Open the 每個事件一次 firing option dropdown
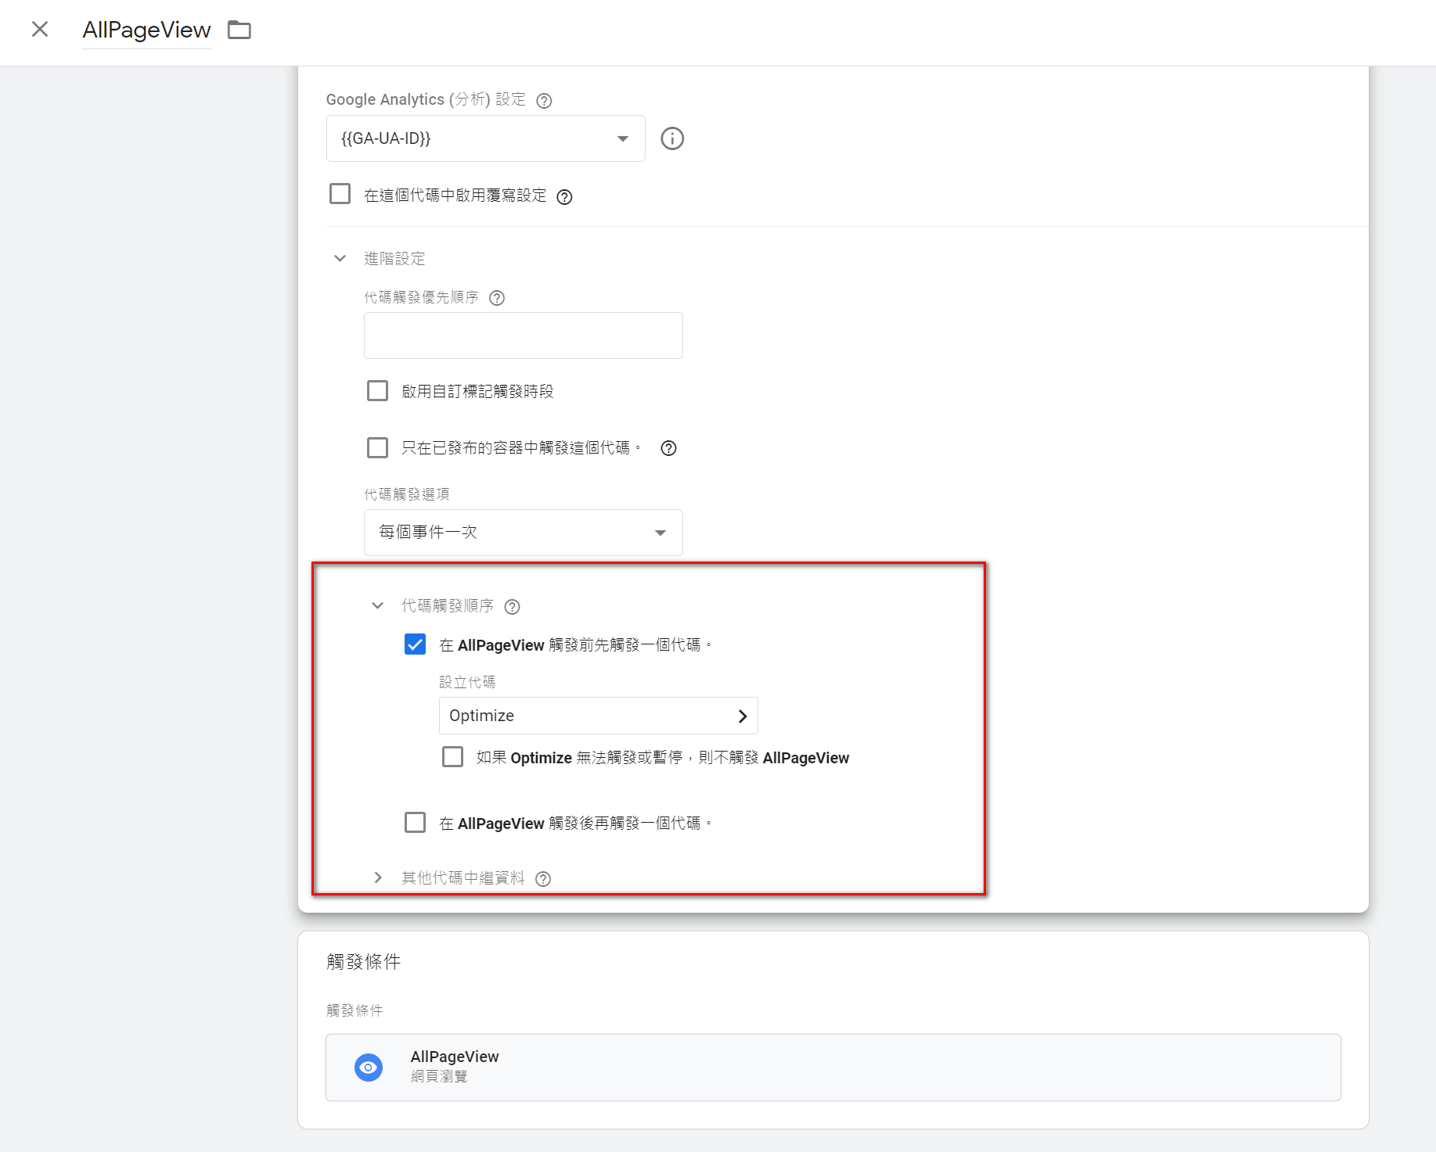The width and height of the screenshot is (1436, 1152). 523,533
